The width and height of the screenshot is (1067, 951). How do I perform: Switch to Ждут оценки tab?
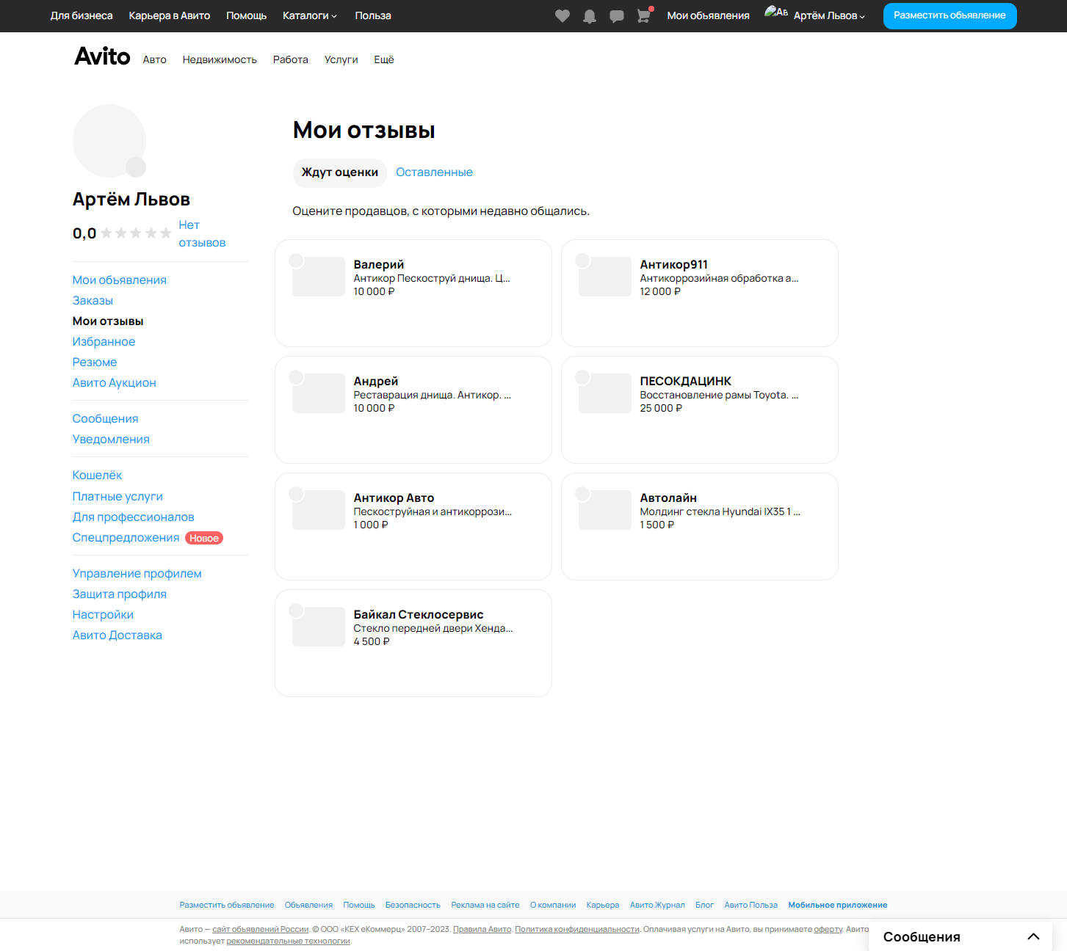point(340,172)
